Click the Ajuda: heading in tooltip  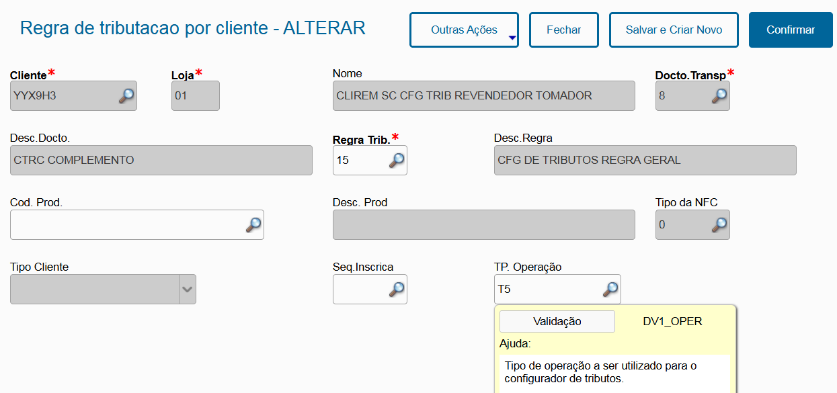(x=515, y=344)
